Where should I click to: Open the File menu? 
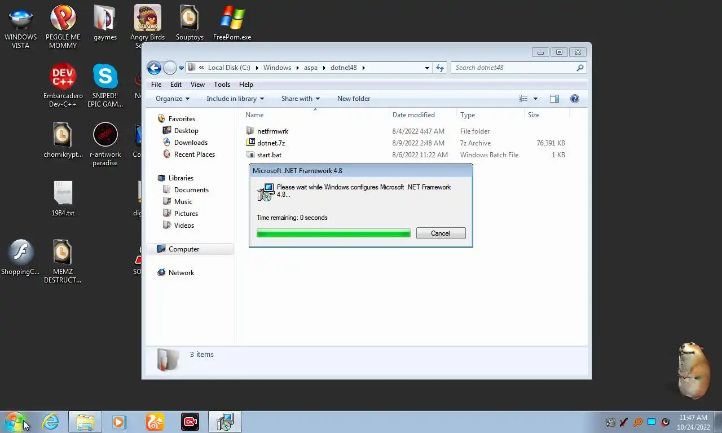pos(156,85)
